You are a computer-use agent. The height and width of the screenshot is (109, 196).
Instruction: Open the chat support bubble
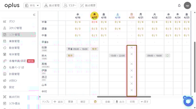click(x=188, y=102)
